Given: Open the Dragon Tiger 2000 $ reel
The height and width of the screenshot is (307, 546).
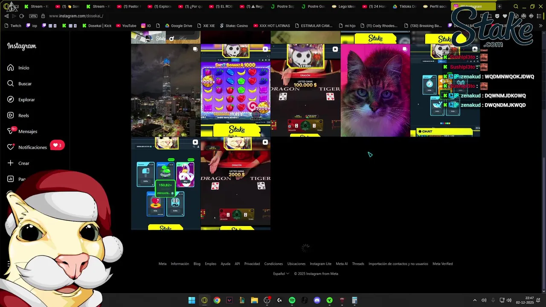Looking at the screenshot, I should pyautogui.click(x=235, y=184).
